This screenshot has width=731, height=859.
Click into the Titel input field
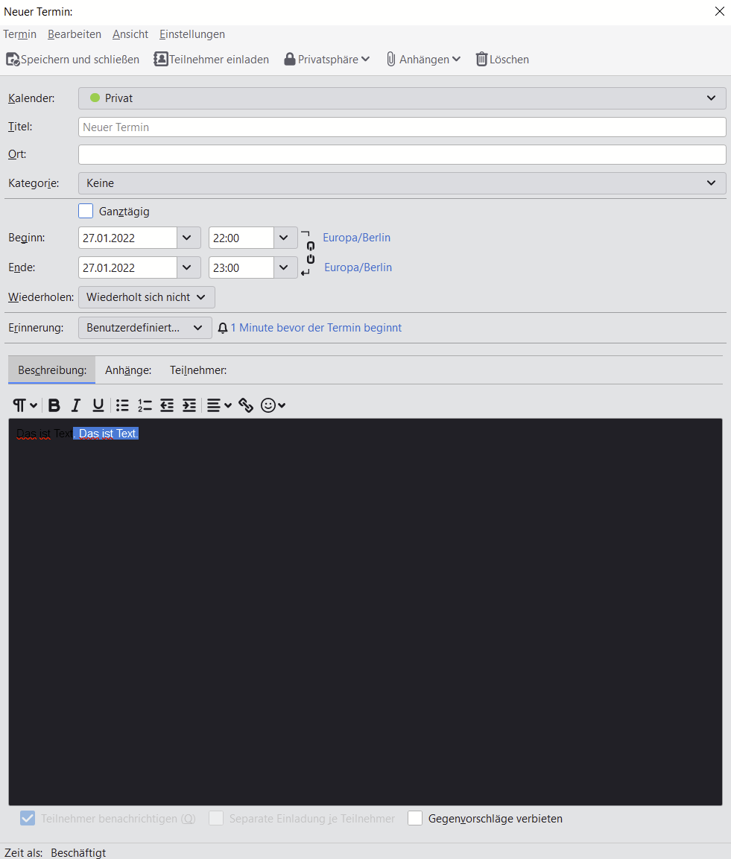click(402, 127)
